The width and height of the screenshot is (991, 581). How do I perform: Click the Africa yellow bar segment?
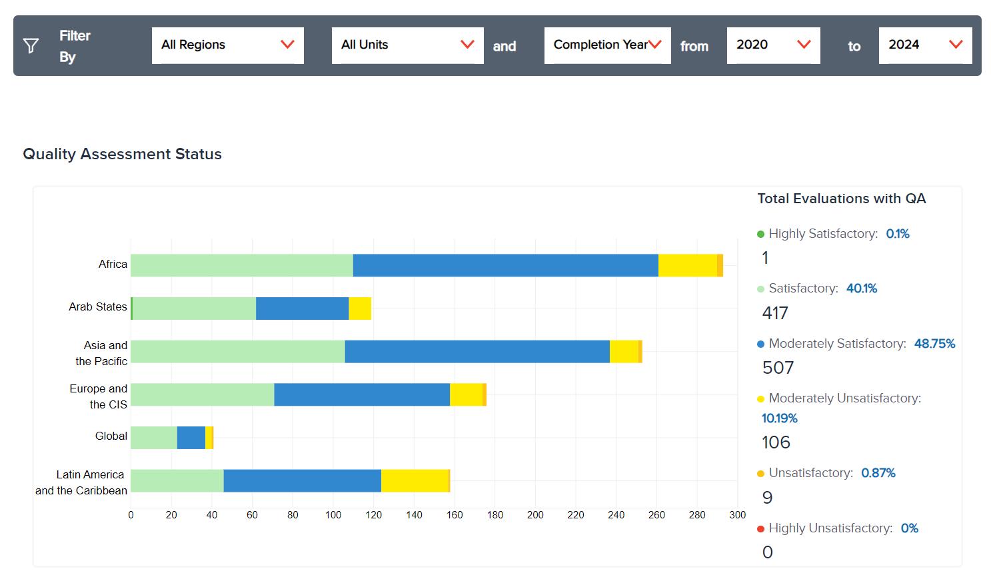click(688, 265)
